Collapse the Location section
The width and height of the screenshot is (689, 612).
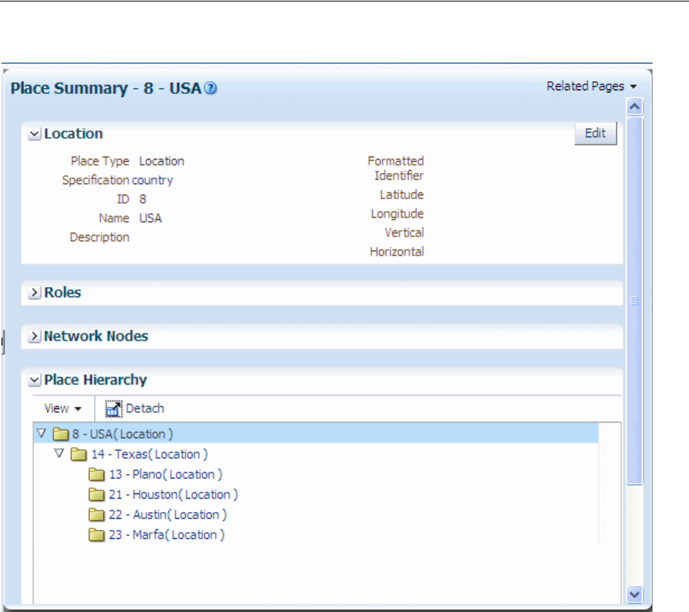pos(34,133)
